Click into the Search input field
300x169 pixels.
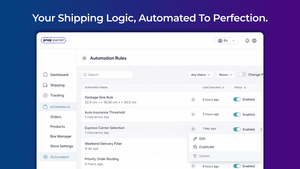[x=107, y=75]
